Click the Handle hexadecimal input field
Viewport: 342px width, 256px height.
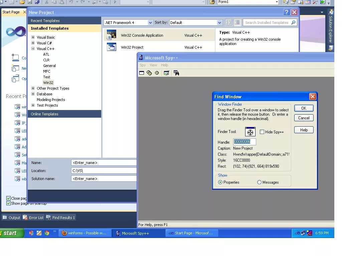pyautogui.click(x=244, y=142)
